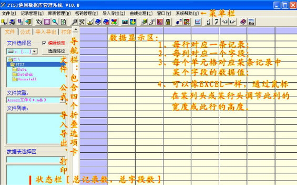Open the 文件[F] menu
The width and height of the screenshot is (297, 192).
coord(9,13)
